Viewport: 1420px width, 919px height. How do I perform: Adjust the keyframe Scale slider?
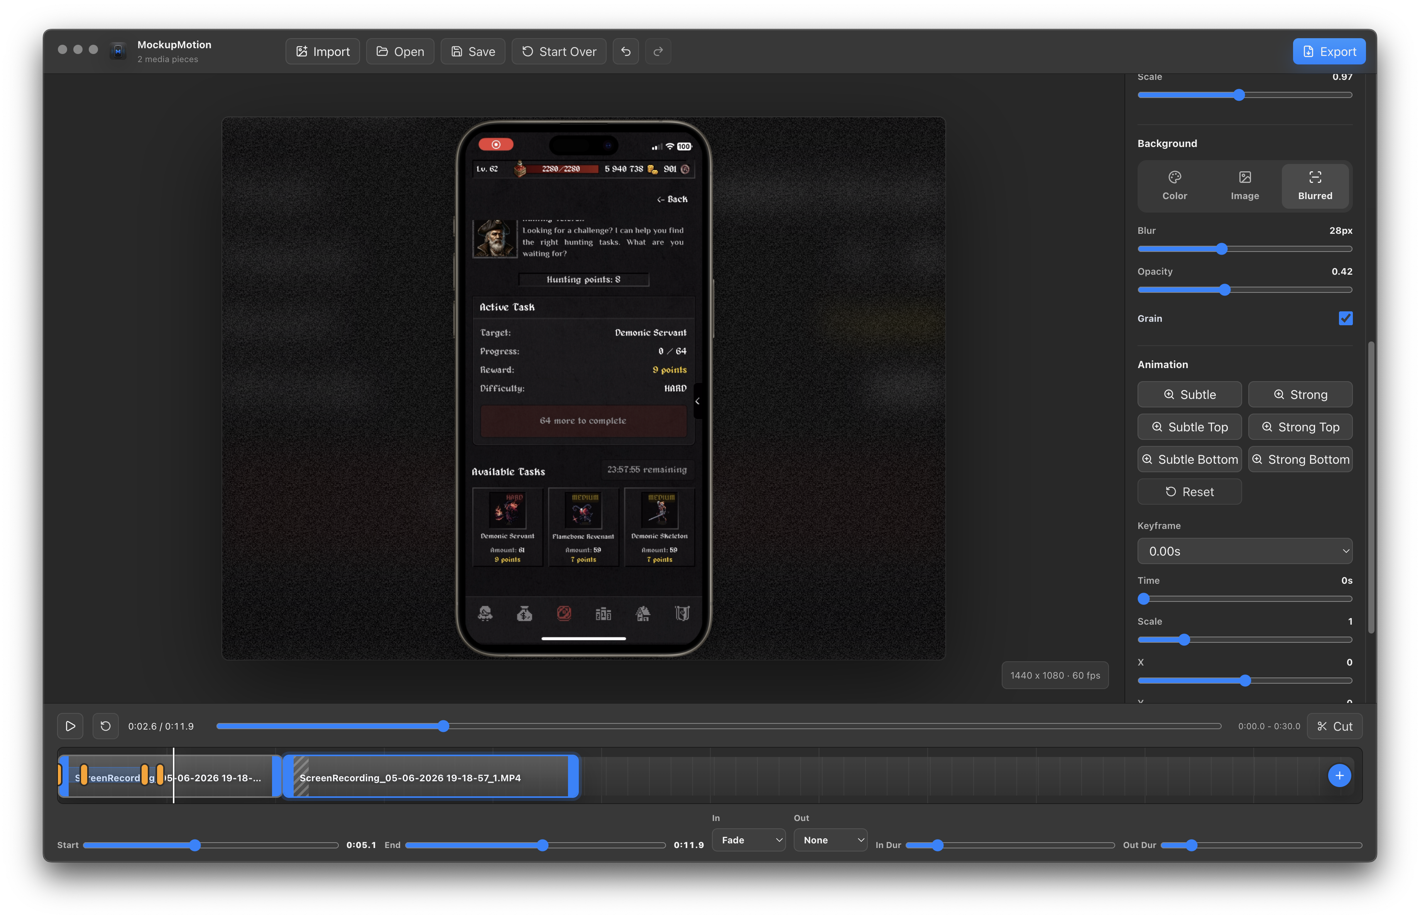(x=1244, y=640)
